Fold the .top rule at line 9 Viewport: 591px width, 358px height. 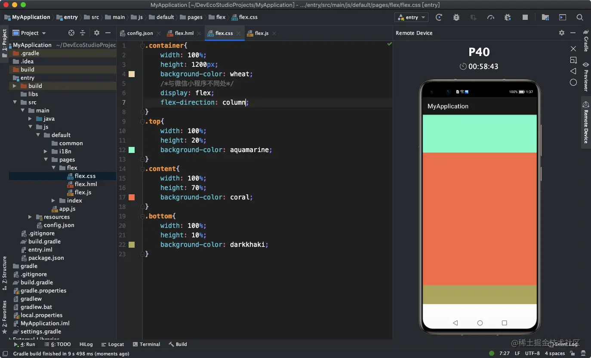[142, 121]
